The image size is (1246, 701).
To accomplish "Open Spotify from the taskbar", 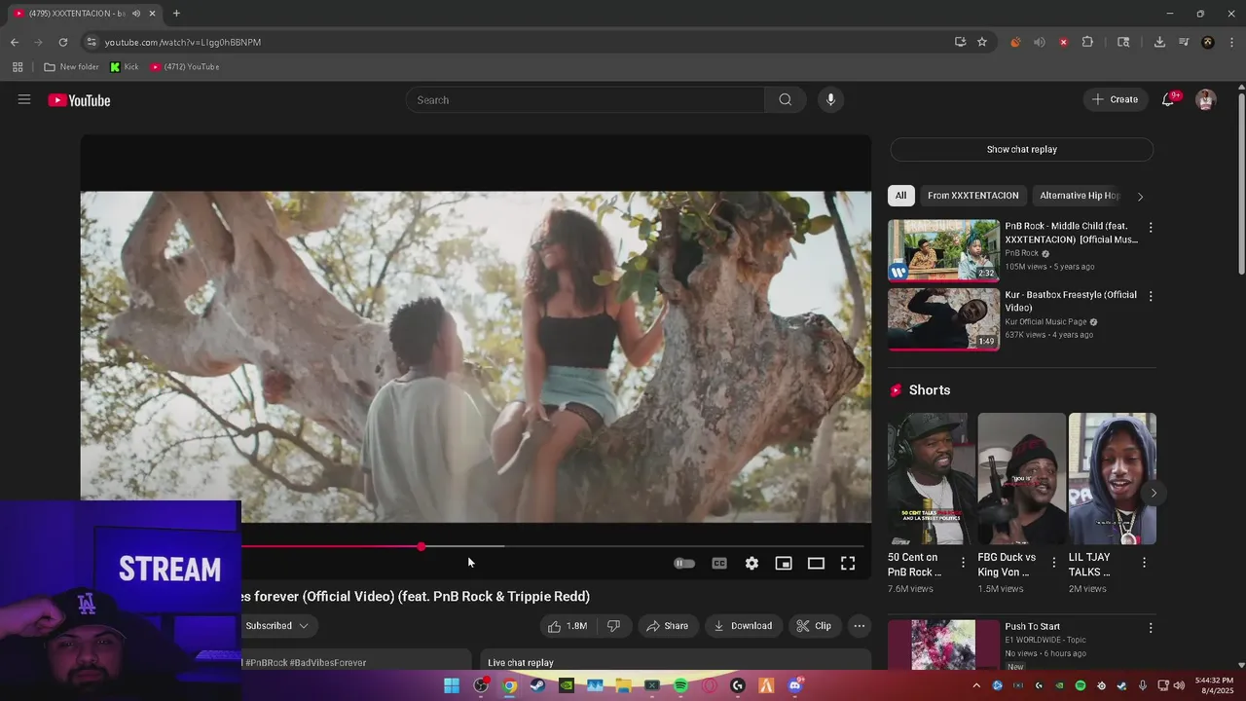I will coord(680,685).
